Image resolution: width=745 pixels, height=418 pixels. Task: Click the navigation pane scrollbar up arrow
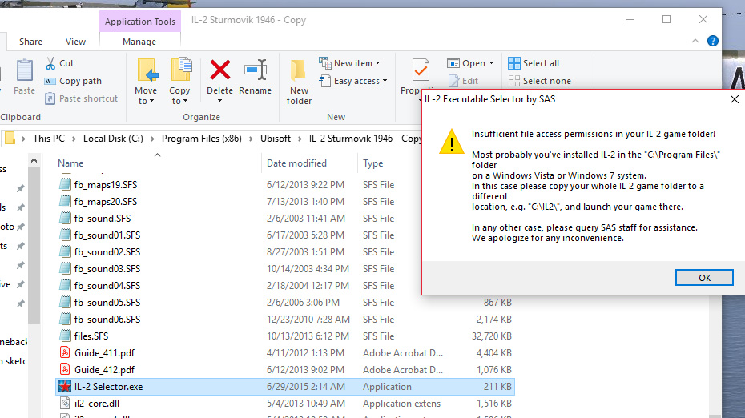coord(34,160)
